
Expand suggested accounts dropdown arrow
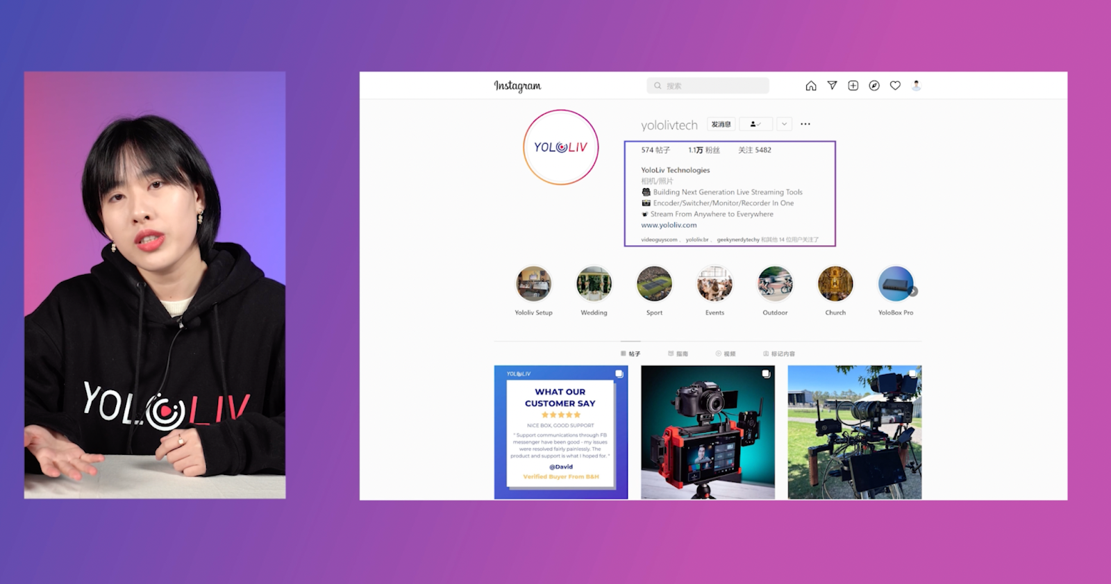(784, 124)
